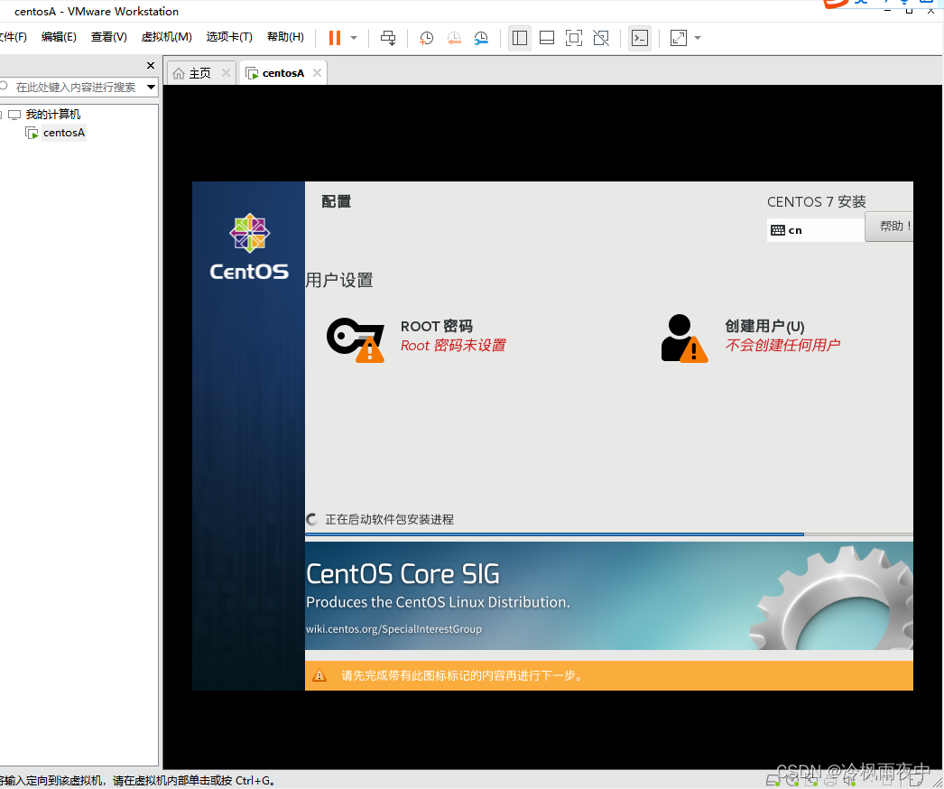The width and height of the screenshot is (944, 789).
Task: Click the create user person icon
Action: click(x=684, y=338)
